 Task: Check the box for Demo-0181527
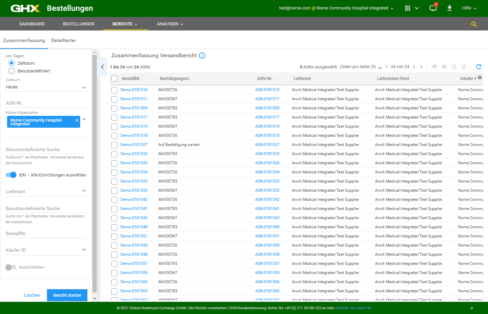coord(114,145)
